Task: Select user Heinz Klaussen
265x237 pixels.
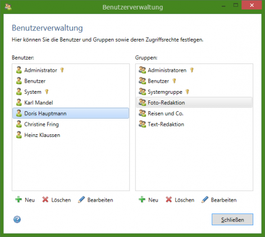Action: coord(42,135)
